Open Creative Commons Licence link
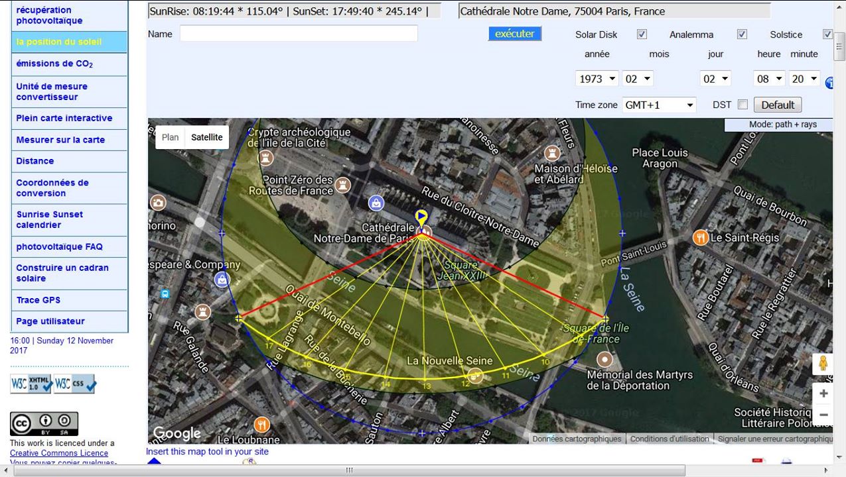846x477 pixels. (x=59, y=453)
